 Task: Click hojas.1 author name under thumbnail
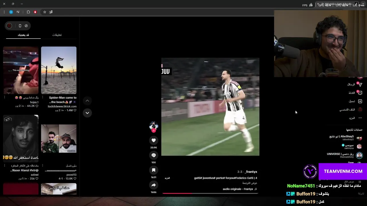pyautogui.click(x=34, y=102)
